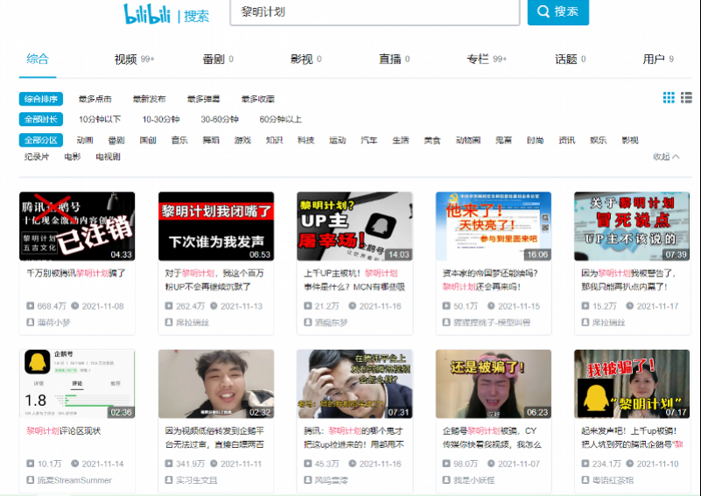Image resolution: width=701 pixels, height=496 pixels.
Task: Select 全部时长 duration filter
Action: (x=40, y=119)
